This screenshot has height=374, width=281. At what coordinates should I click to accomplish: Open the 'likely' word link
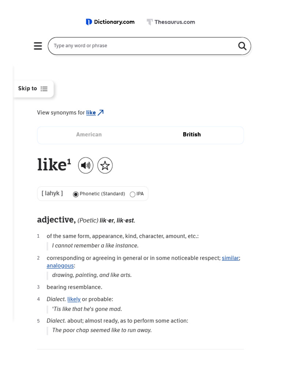(74, 299)
